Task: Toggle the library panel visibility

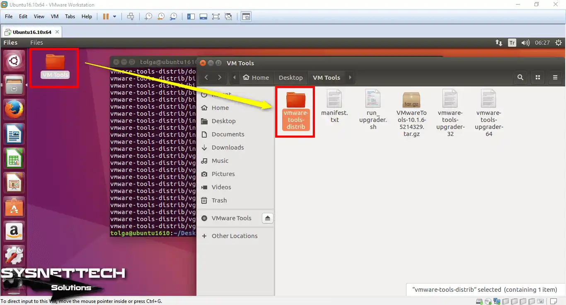Action: pyautogui.click(x=191, y=16)
